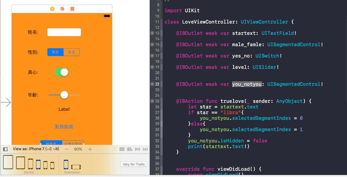Click the Embed In Stack icon
Image resolution: width=347 pixels, height=177 pixels.
point(122,149)
